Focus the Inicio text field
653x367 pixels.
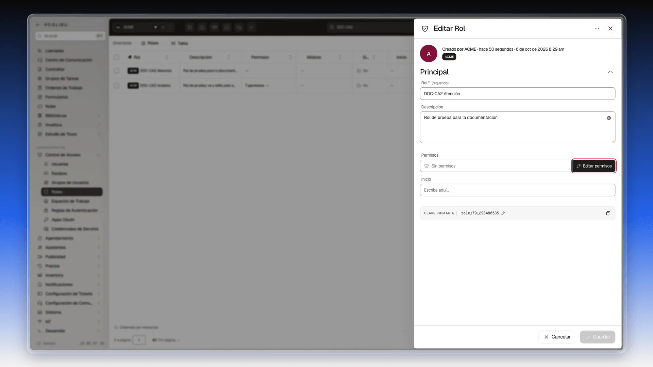(x=517, y=190)
